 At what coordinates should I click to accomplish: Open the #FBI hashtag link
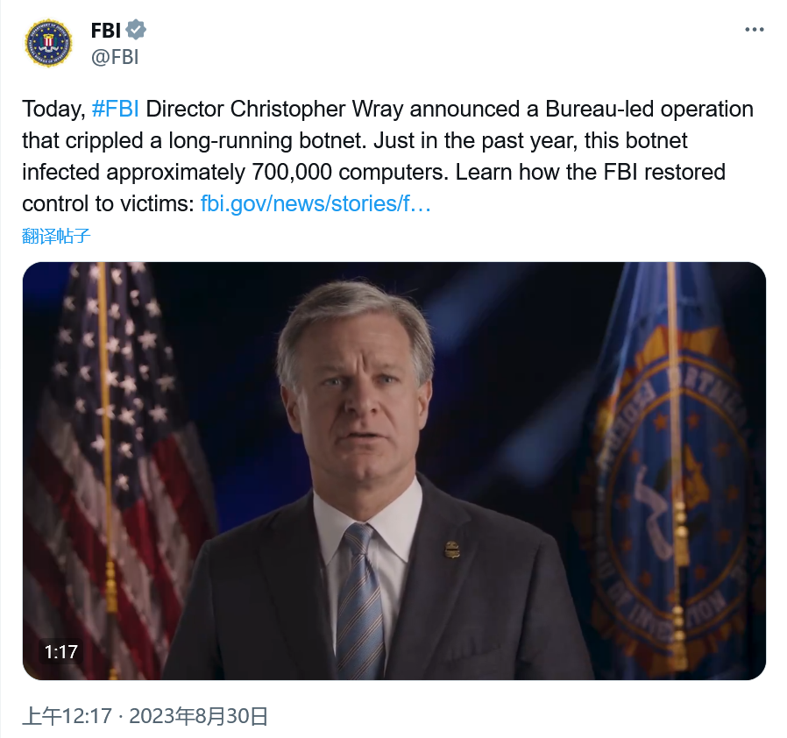[x=115, y=110]
